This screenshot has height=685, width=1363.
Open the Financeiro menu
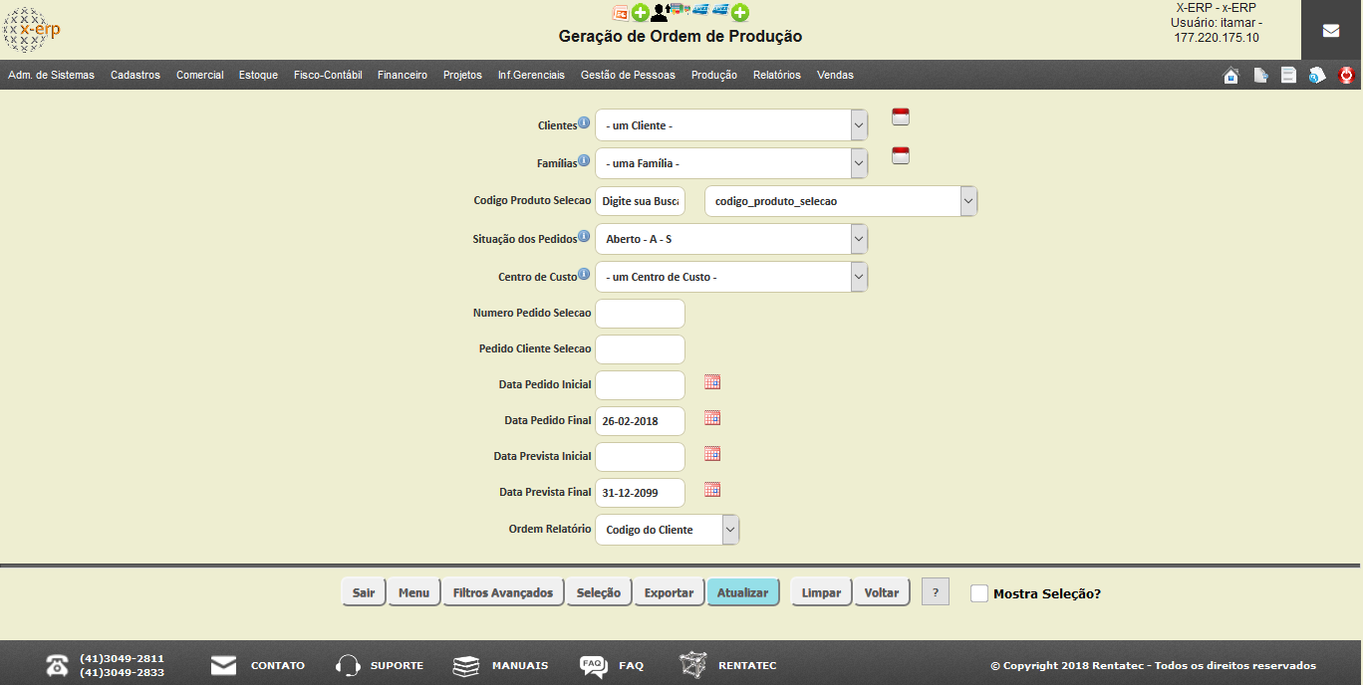403,75
